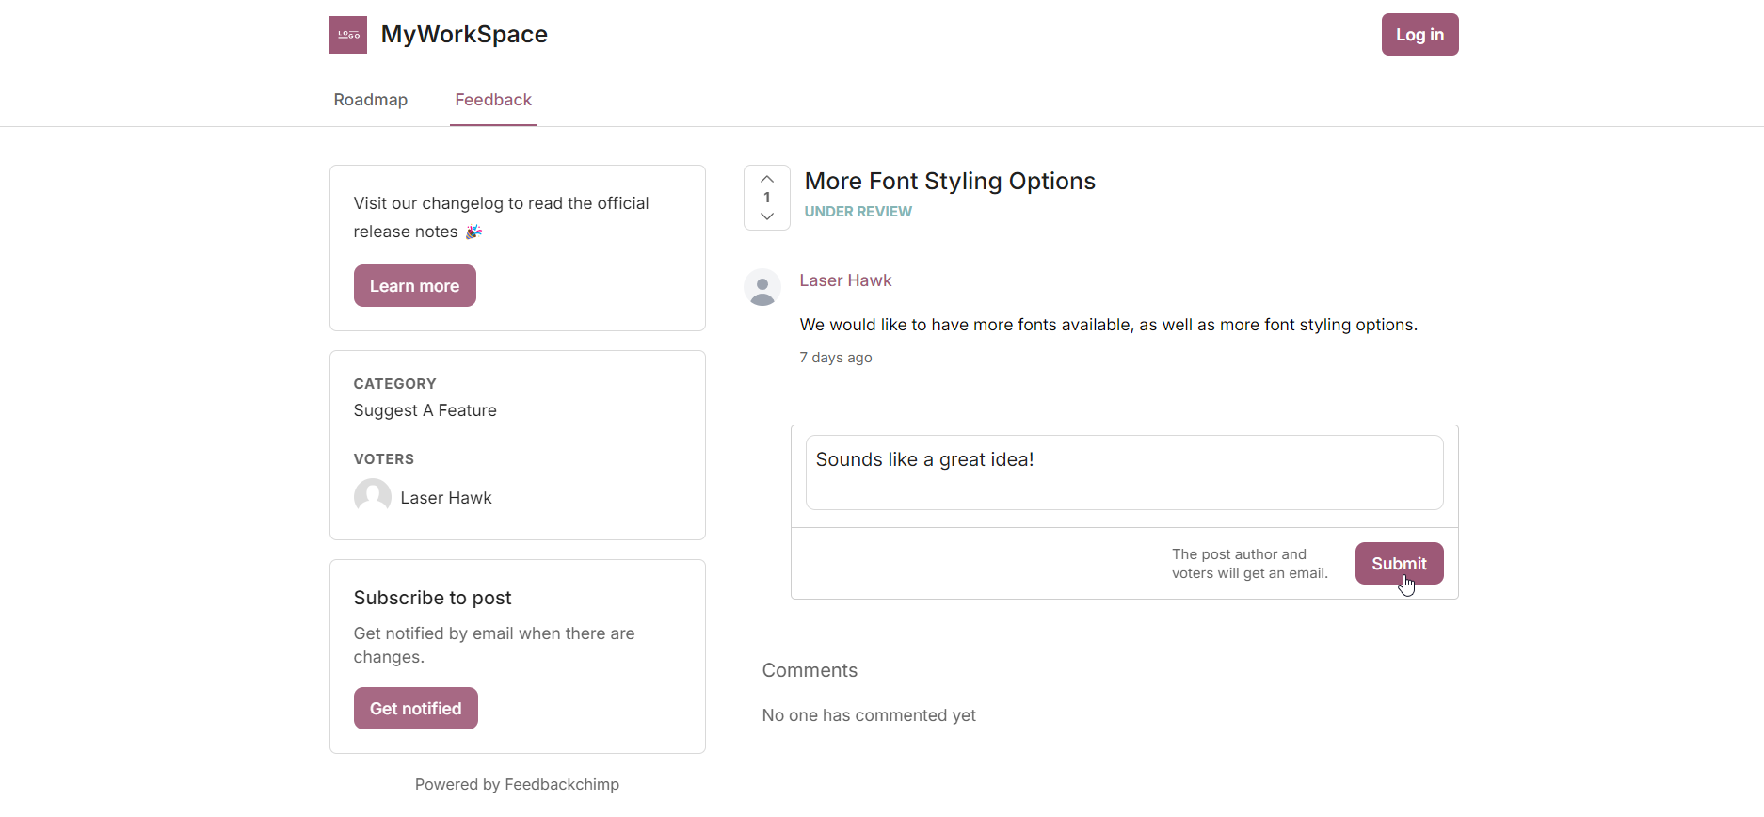Image resolution: width=1764 pixels, height=817 pixels.
Task: Open the Feedback tab
Action: [493, 100]
